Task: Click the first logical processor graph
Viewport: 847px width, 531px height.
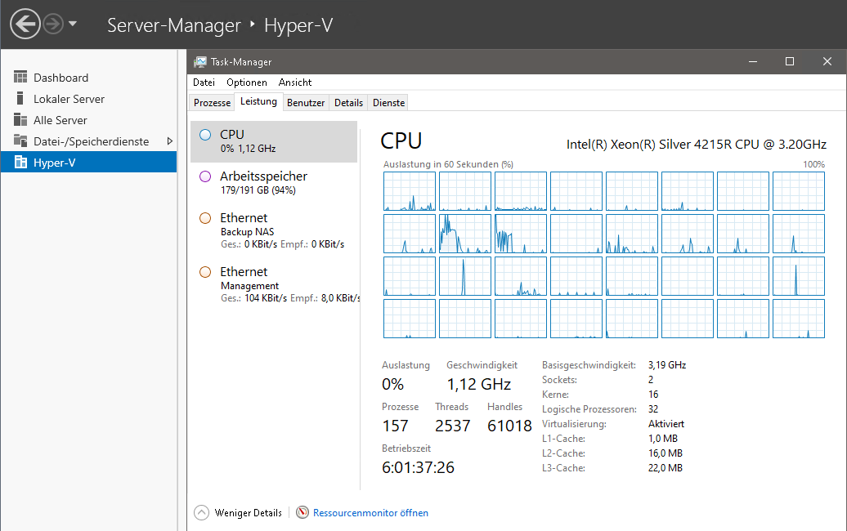Action: click(x=410, y=191)
